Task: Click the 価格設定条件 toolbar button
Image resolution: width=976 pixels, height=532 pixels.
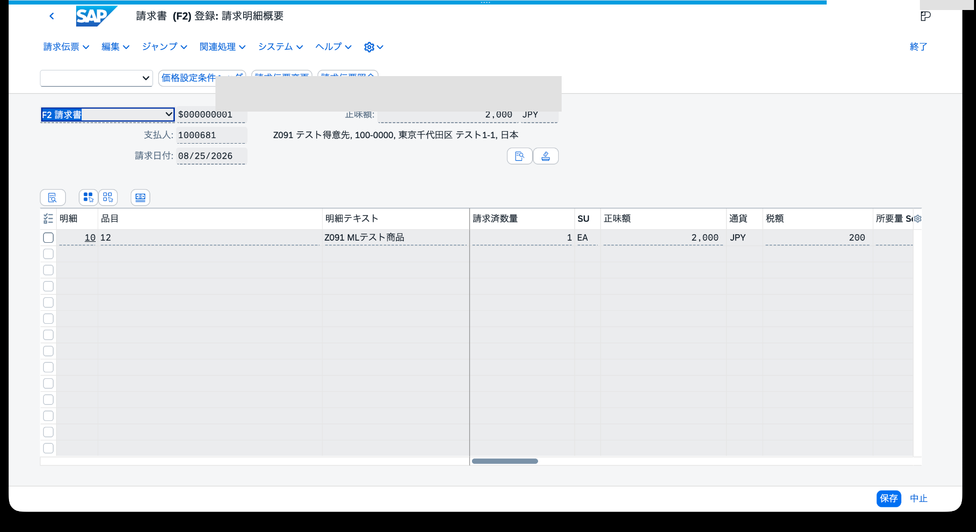Action: click(x=188, y=78)
